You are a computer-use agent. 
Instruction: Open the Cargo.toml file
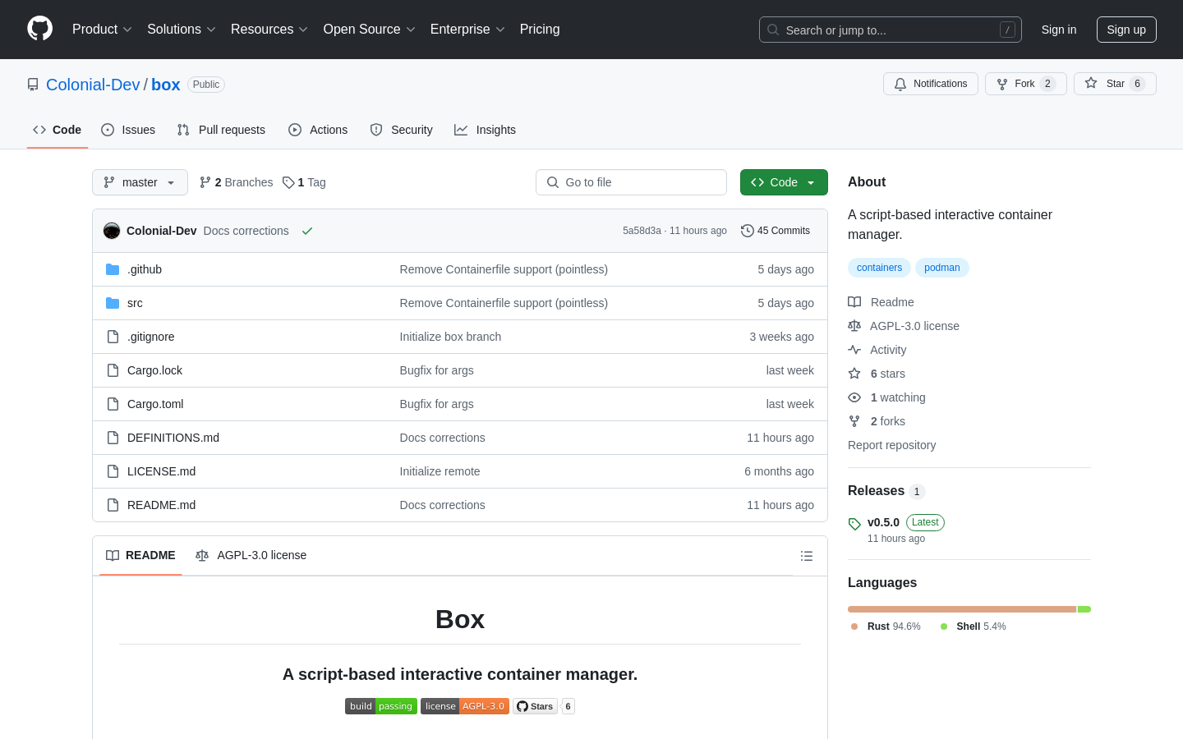click(155, 404)
